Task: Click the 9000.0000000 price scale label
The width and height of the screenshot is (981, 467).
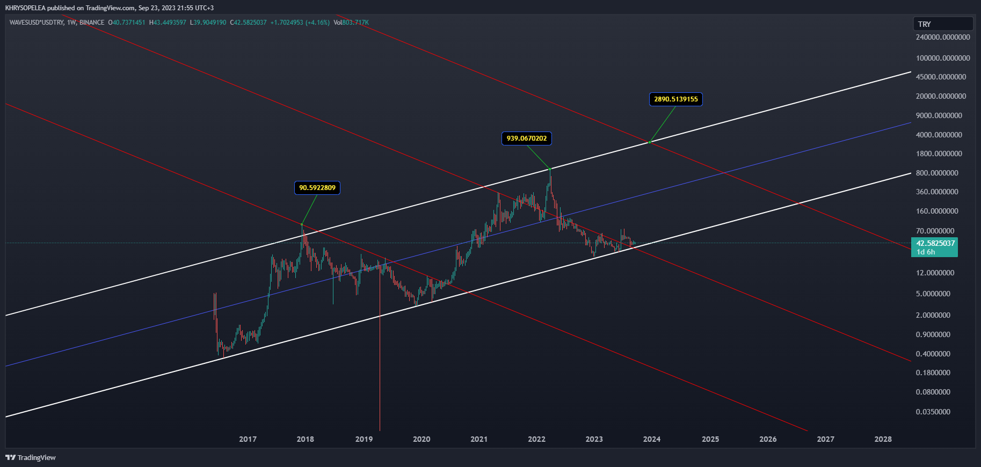Action: coord(939,115)
